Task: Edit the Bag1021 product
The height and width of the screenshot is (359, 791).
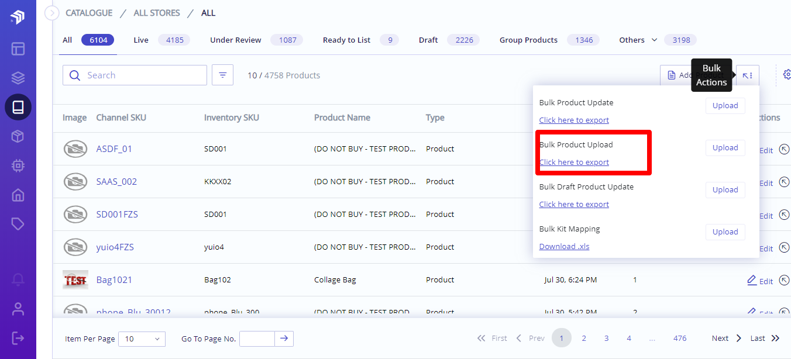Action: [x=760, y=281]
